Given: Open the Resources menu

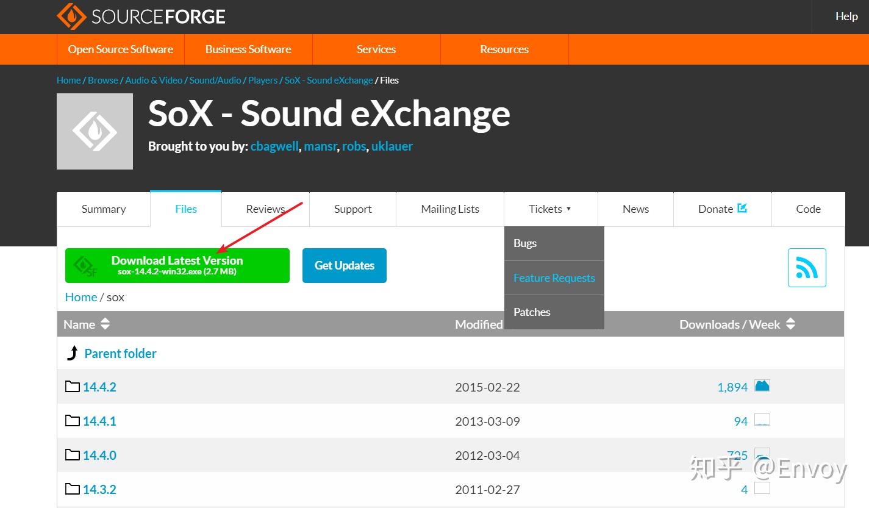Looking at the screenshot, I should click(x=504, y=49).
